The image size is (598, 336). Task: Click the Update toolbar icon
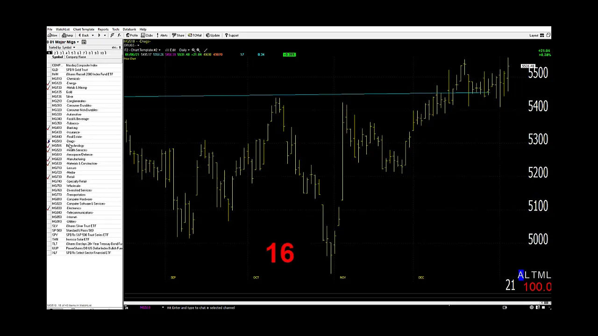213,35
